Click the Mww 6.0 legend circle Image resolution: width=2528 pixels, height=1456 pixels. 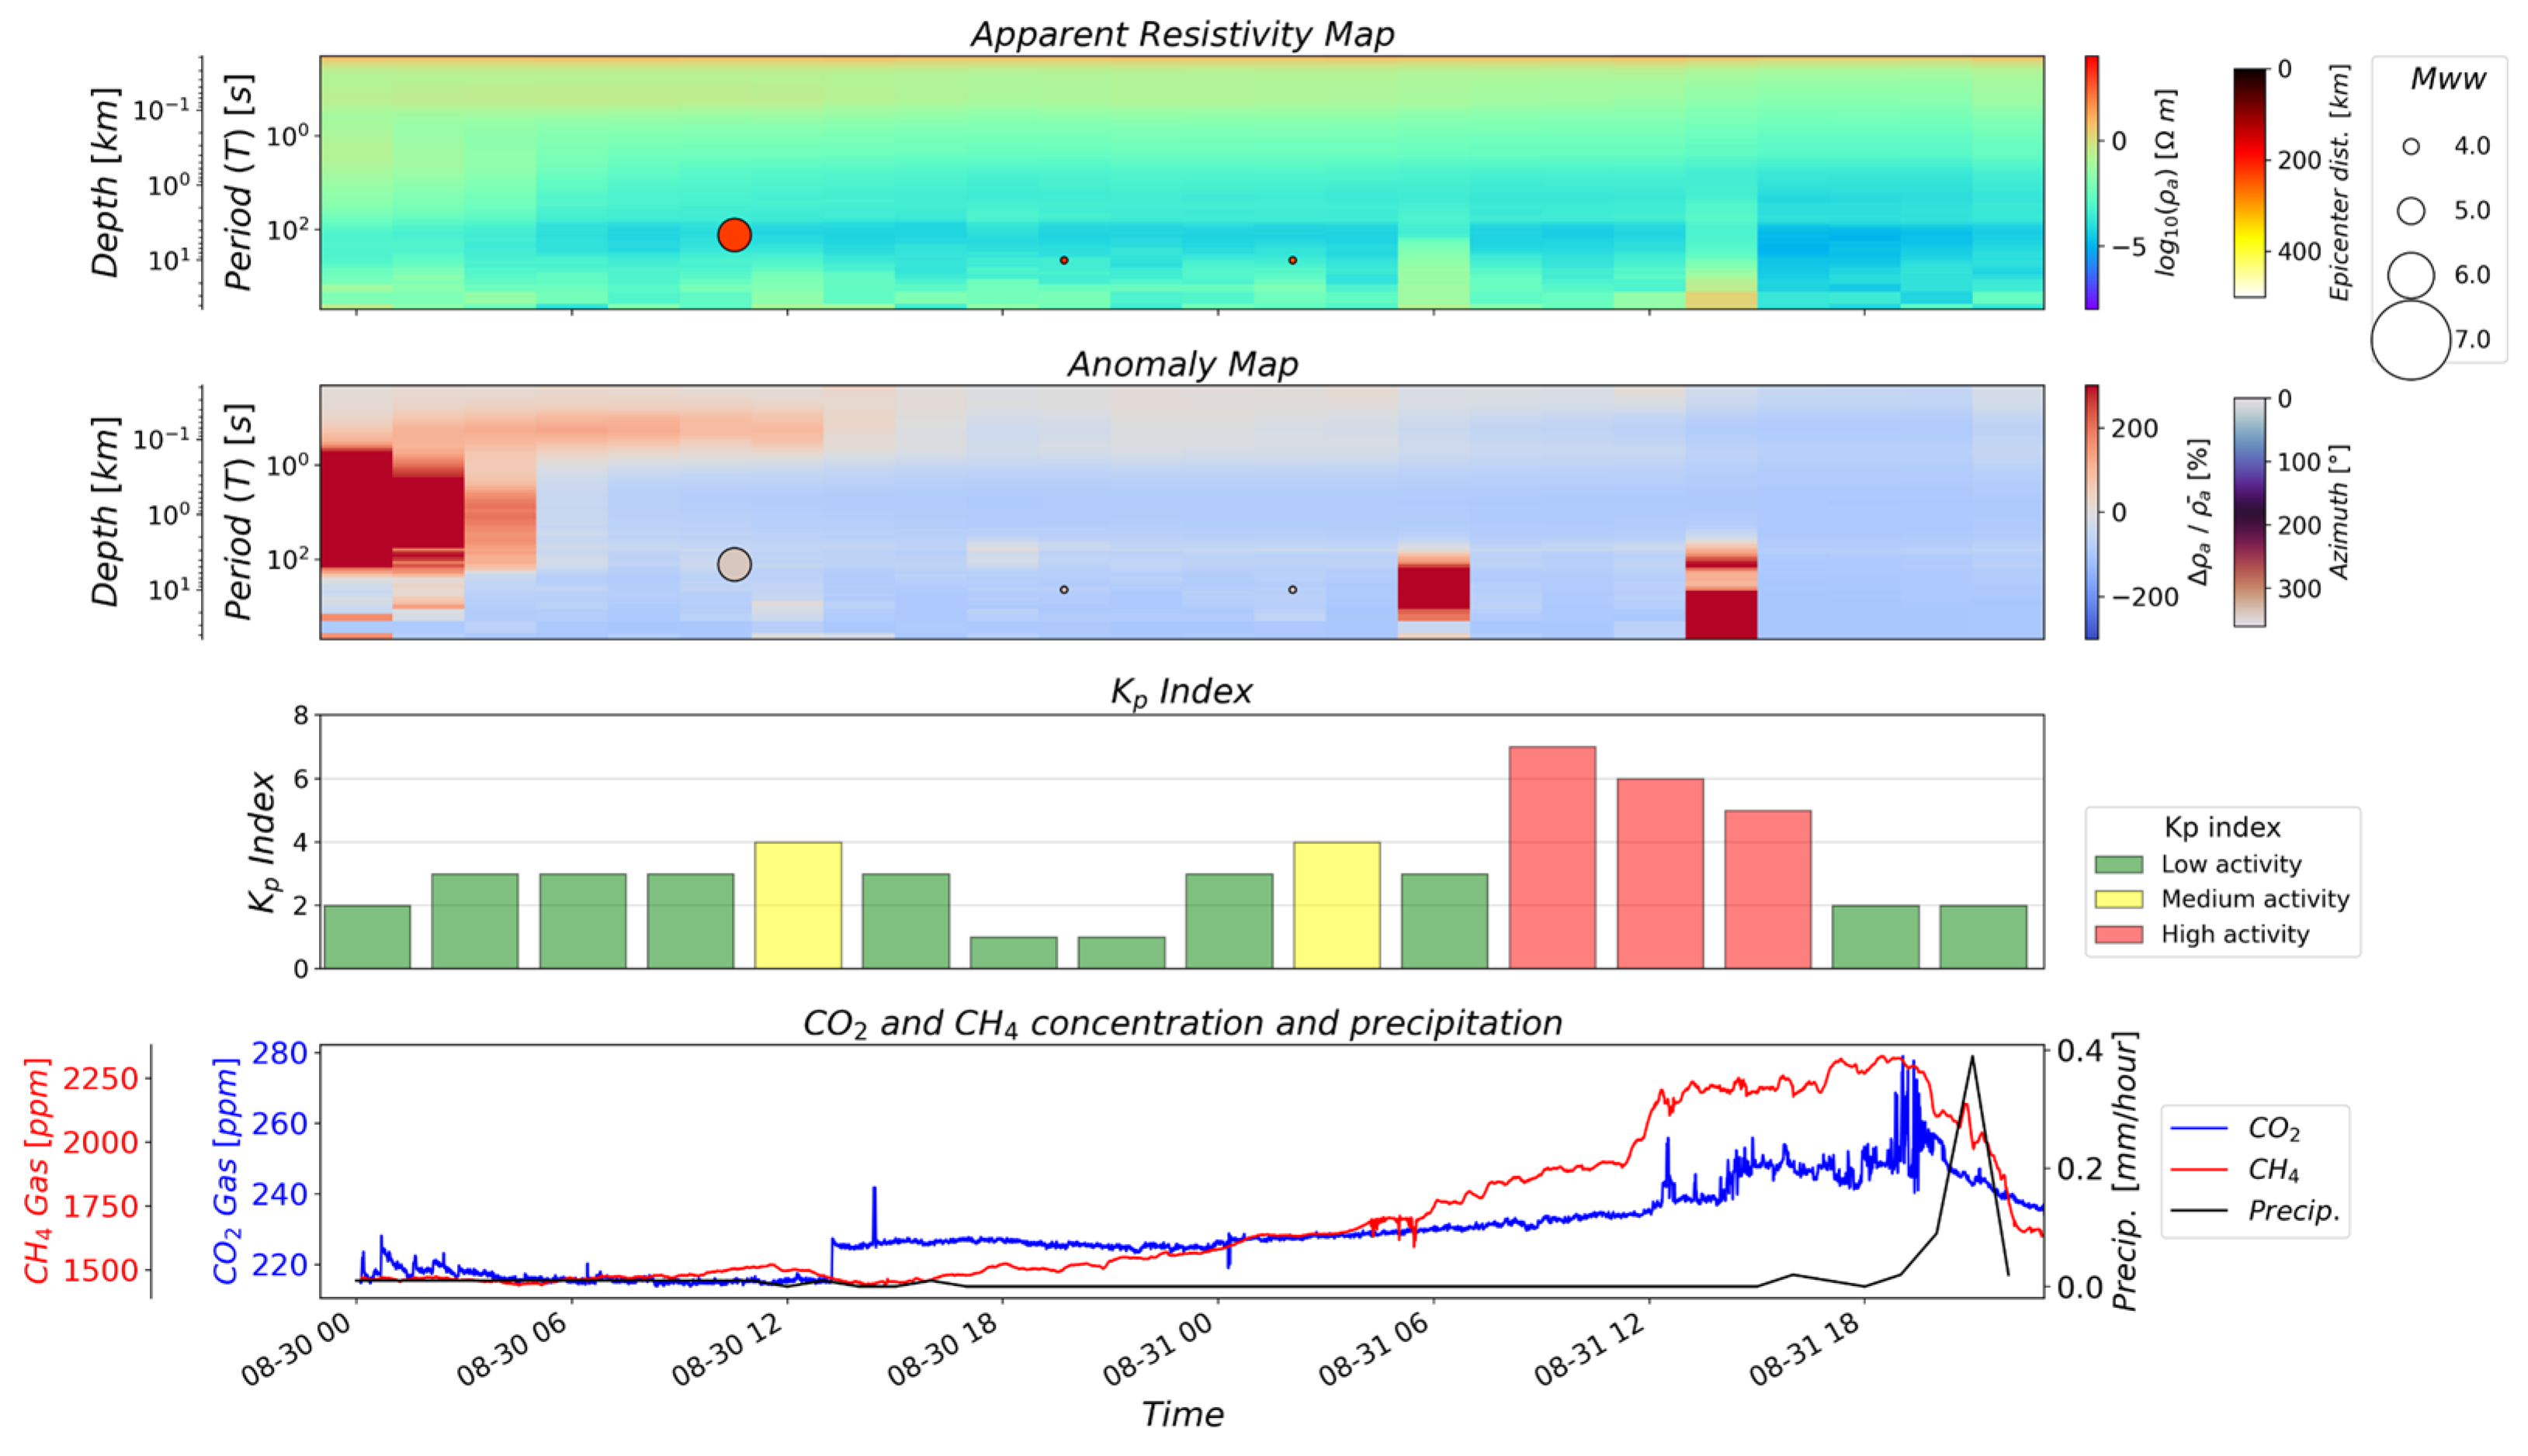2411,275
